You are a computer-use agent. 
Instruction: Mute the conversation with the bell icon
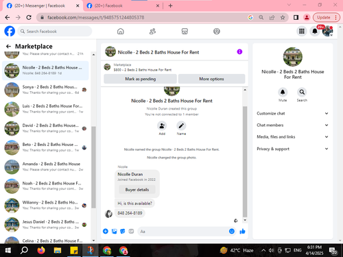(x=283, y=92)
